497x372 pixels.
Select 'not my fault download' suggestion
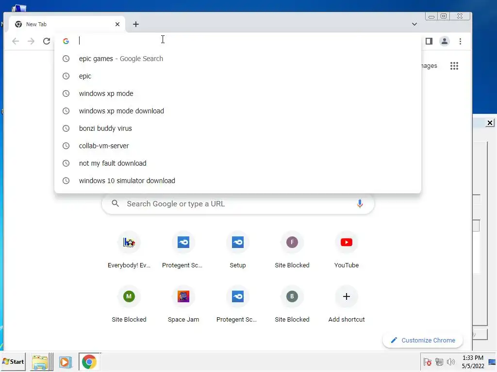pyautogui.click(x=238, y=163)
